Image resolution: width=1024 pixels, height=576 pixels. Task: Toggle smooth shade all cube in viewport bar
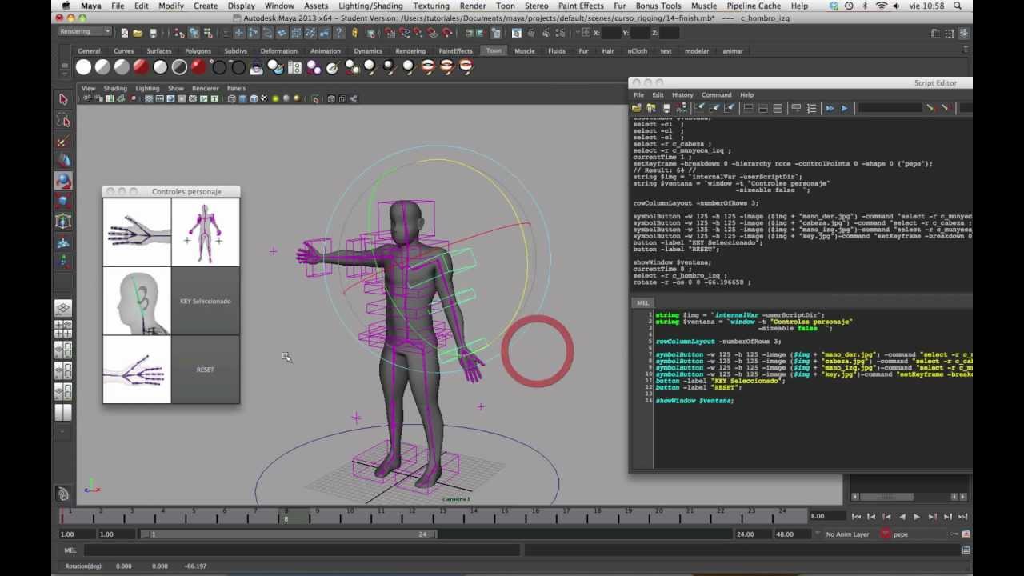tap(242, 99)
